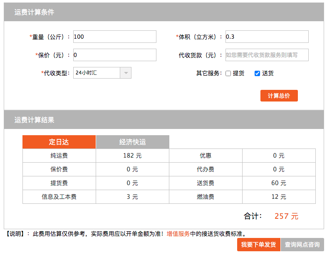Open the 24小时汇 collection type dropdown

coord(102,73)
